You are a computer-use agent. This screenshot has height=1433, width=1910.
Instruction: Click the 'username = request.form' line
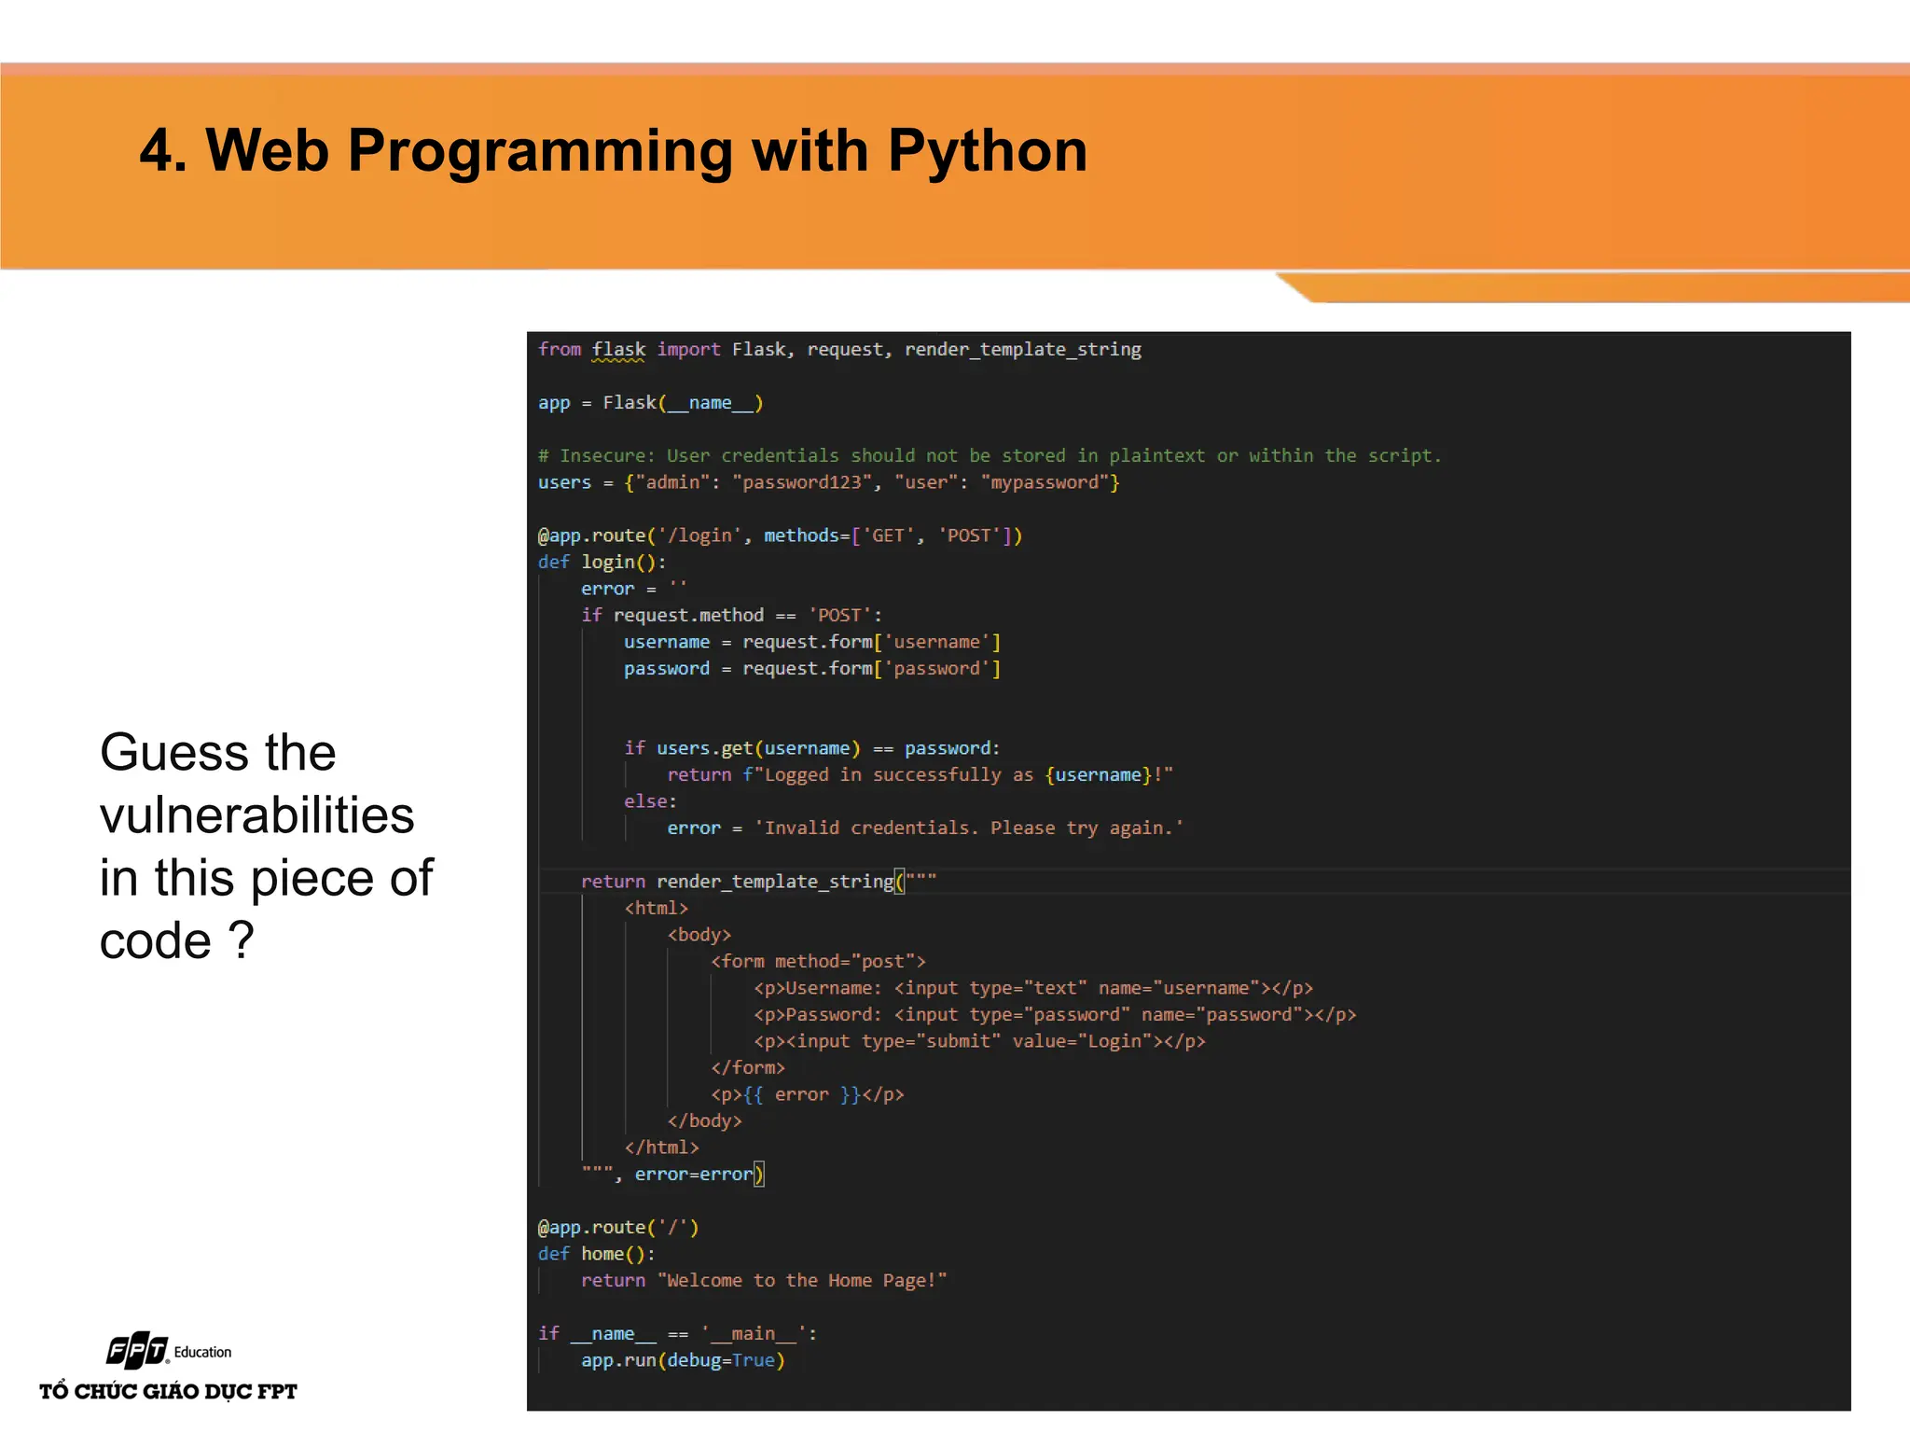coord(811,642)
